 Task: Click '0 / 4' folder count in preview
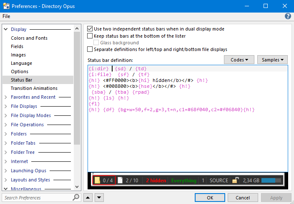108,181
